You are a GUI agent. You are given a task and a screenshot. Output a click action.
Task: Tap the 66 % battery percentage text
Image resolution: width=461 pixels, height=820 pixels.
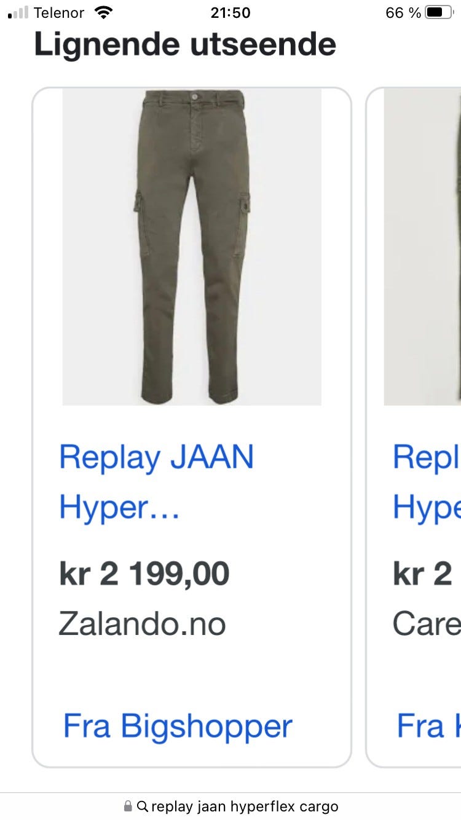pos(403,12)
